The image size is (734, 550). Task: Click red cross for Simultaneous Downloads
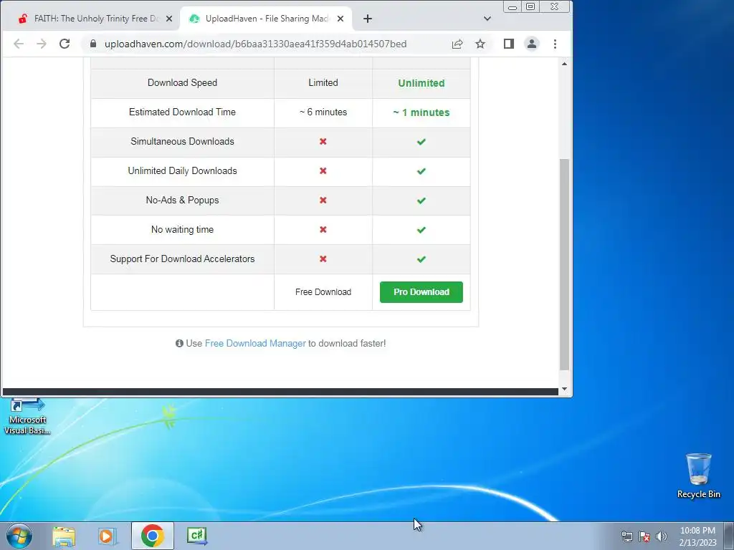[323, 141]
